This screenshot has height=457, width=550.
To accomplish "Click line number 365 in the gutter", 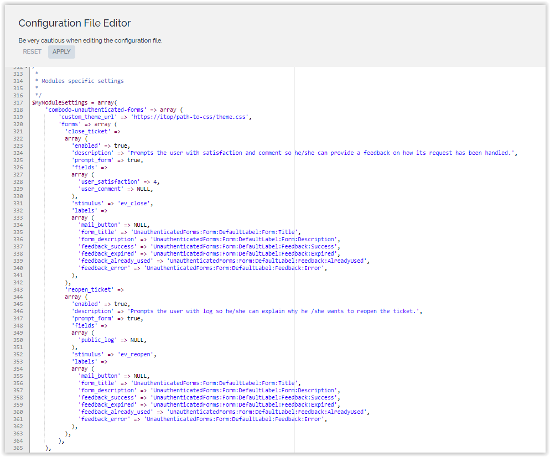I will point(19,448).
